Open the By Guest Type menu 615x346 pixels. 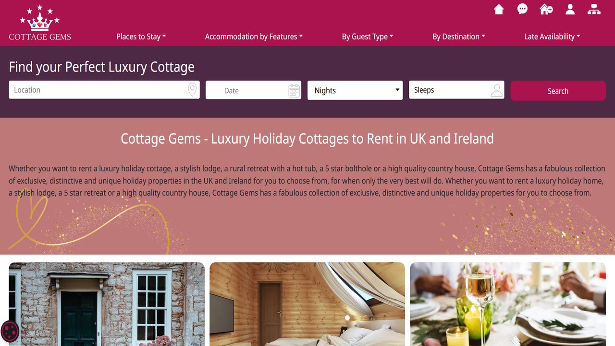(x=368, y=37)
